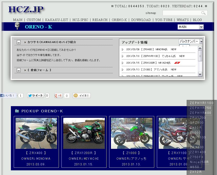The width and height of the screenshot is (217, 175).
Task: Select ZRX1100 in side model list
Action: (x=198, y=137)
